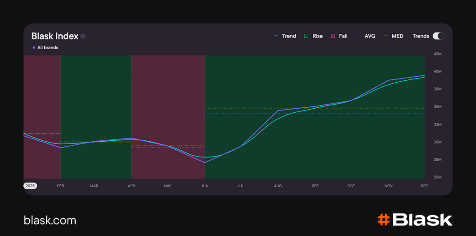
Task: Click the pink Fall legend square
Action: 333,36
